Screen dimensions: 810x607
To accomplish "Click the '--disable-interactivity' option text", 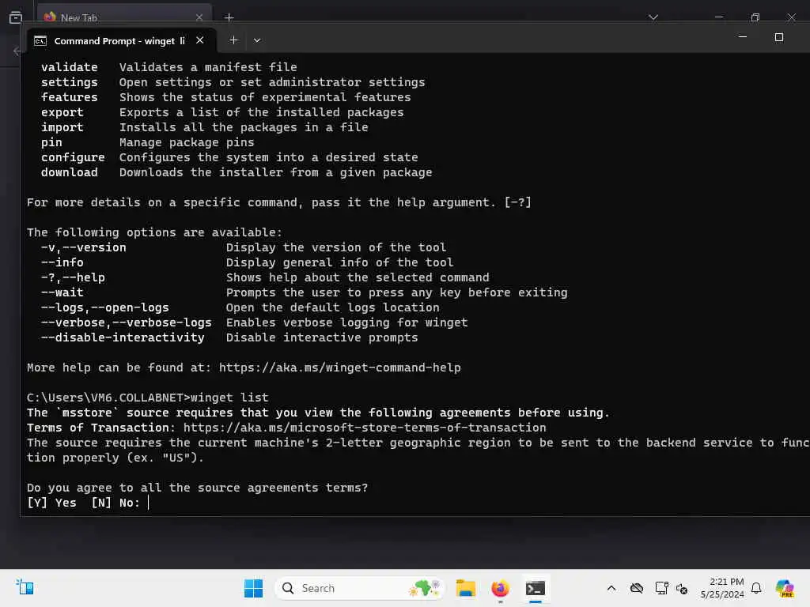I will coord(123,337).
